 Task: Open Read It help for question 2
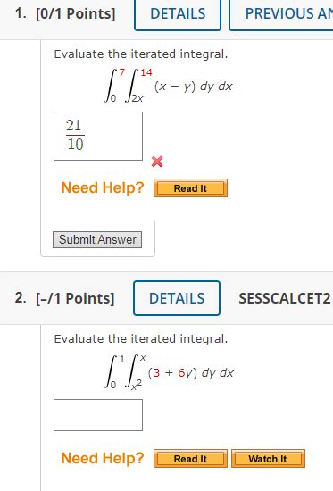click(190, 459)
